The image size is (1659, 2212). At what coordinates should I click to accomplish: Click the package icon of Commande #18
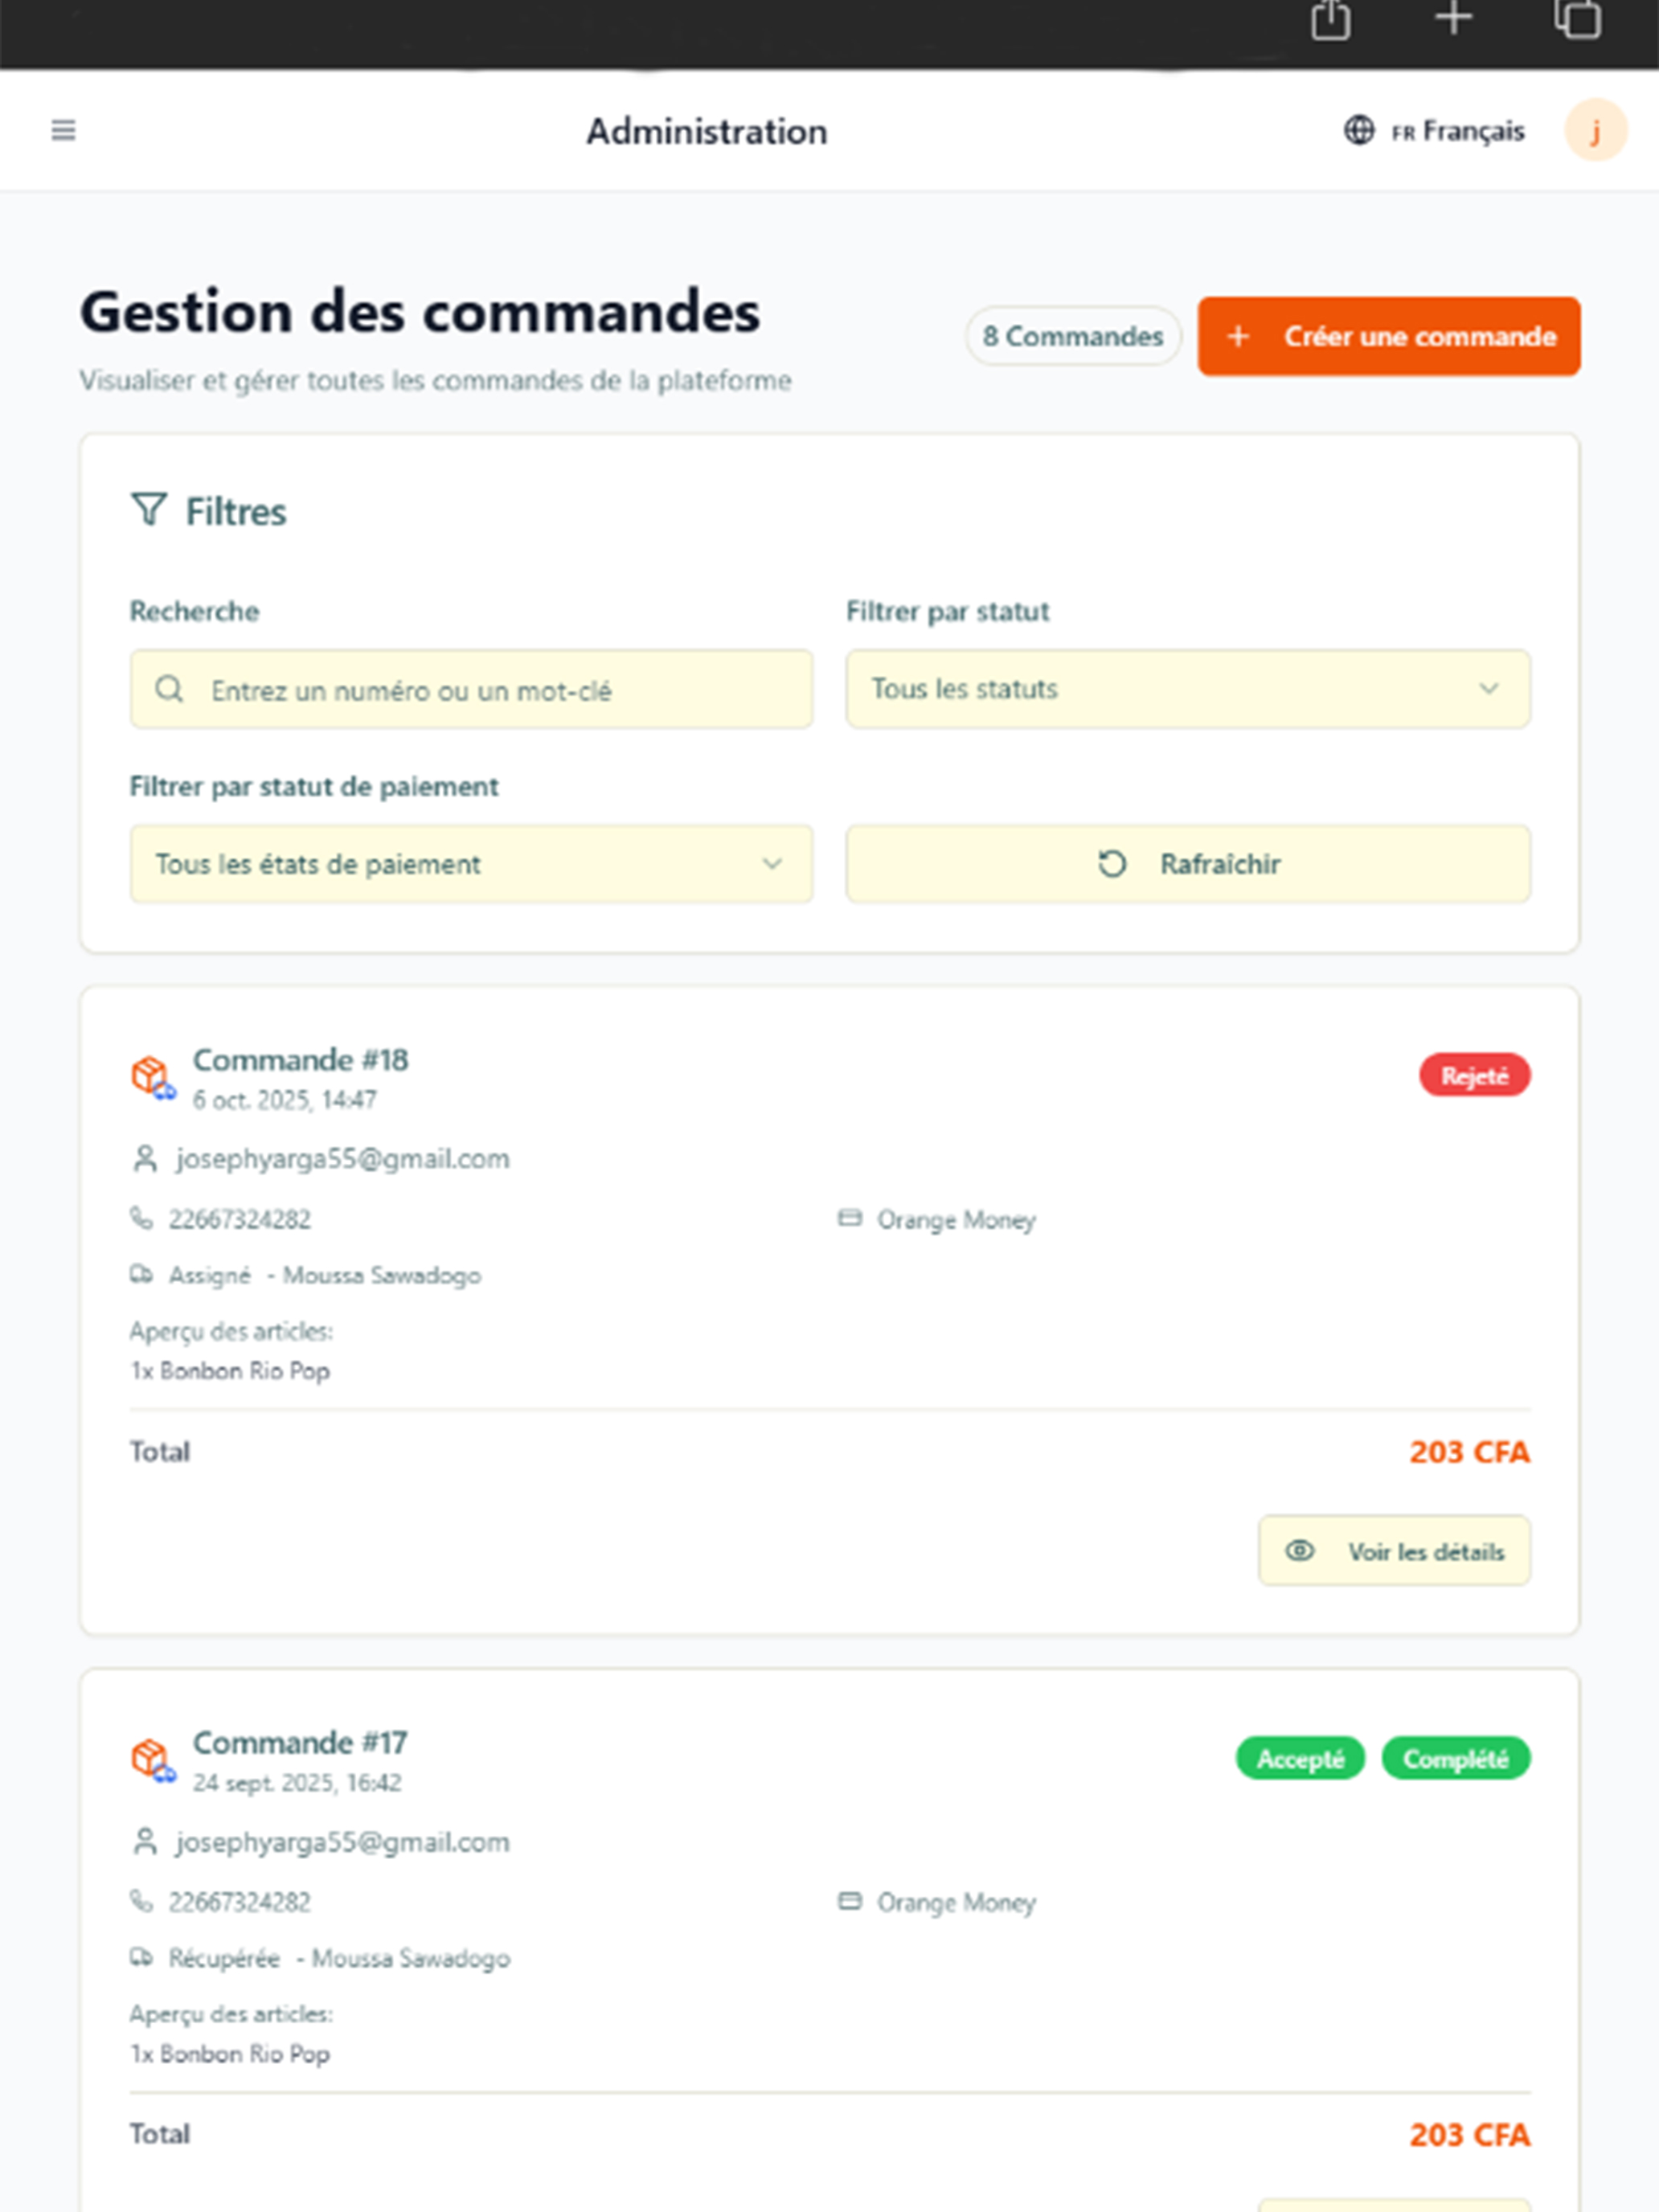pos(153,1077)
